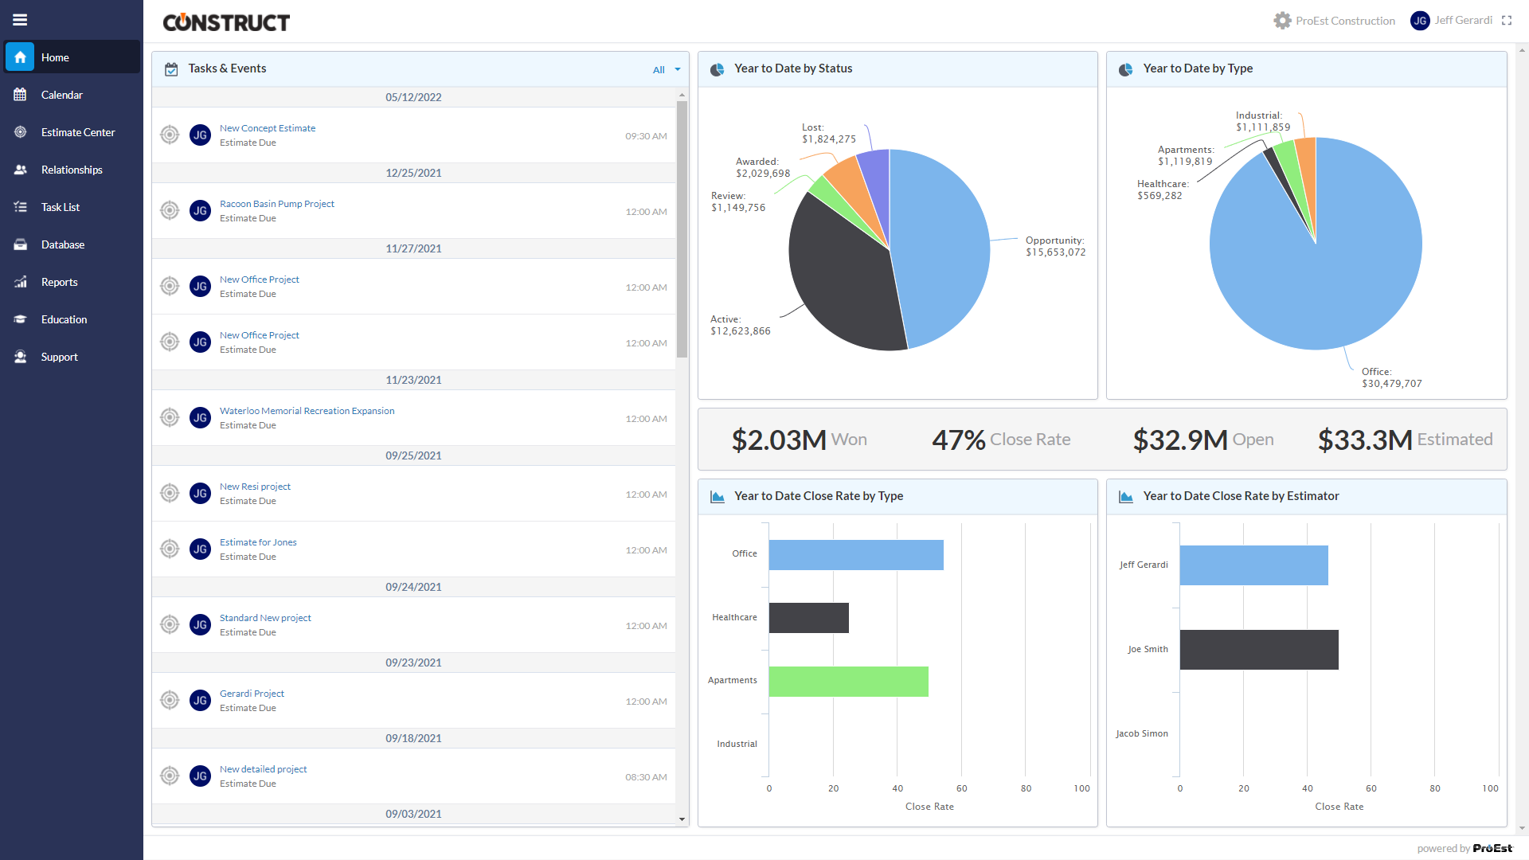The width and height of the screenshot is (1529, 860).
Task: Click the Estimate Center target icon
Action: (x=20, y=132)
